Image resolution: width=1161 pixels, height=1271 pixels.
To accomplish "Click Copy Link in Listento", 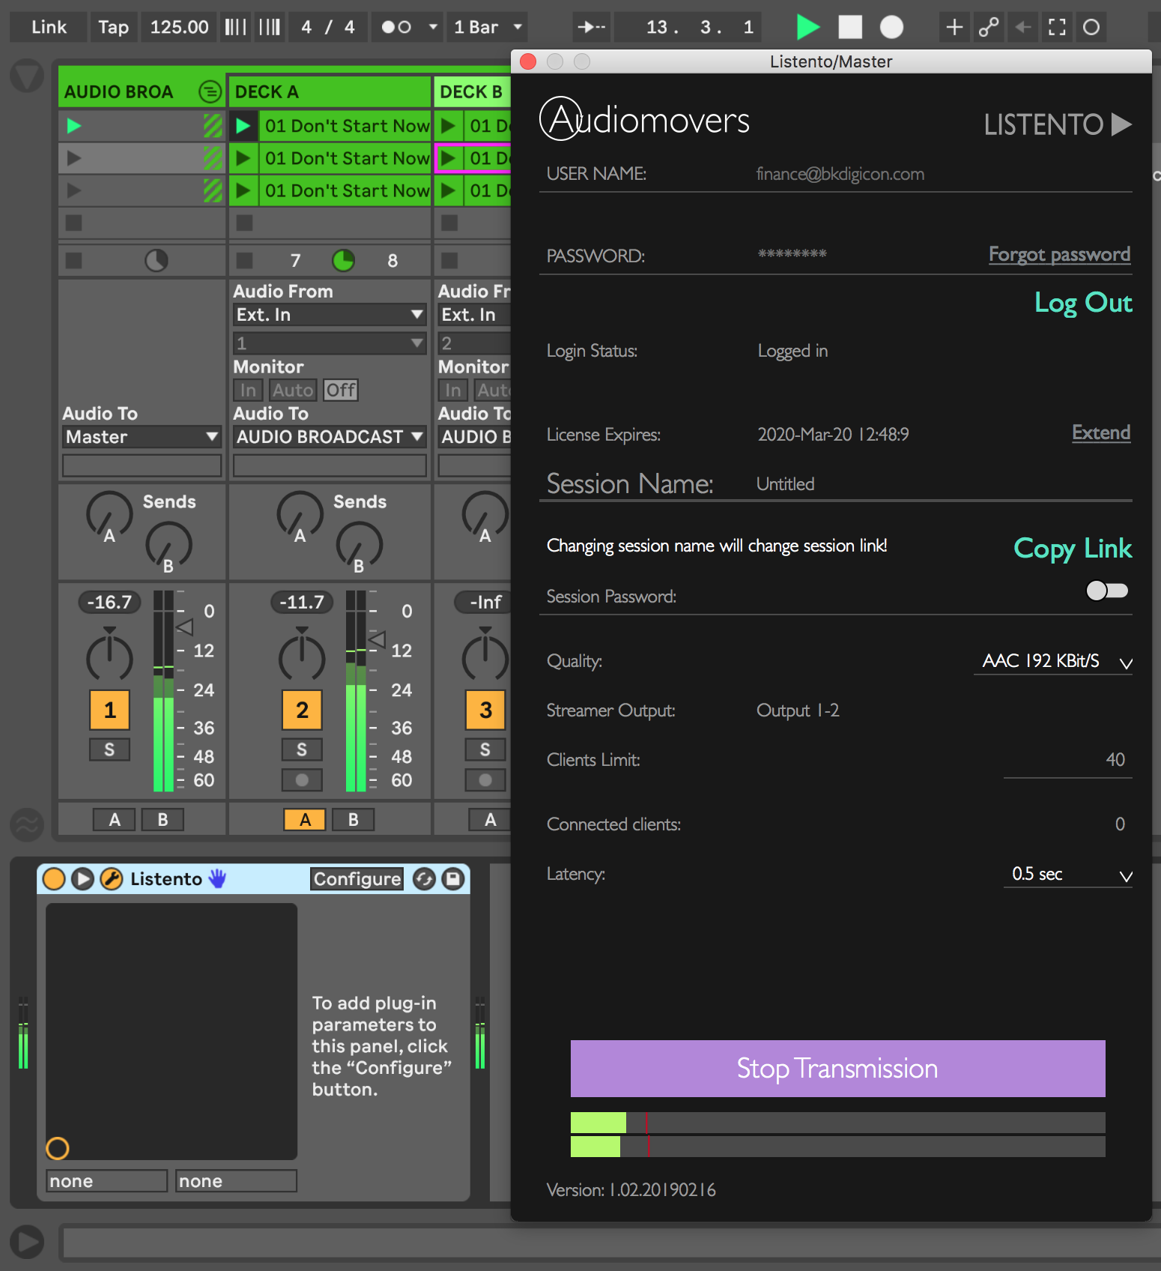I will tap(1073, 548).
